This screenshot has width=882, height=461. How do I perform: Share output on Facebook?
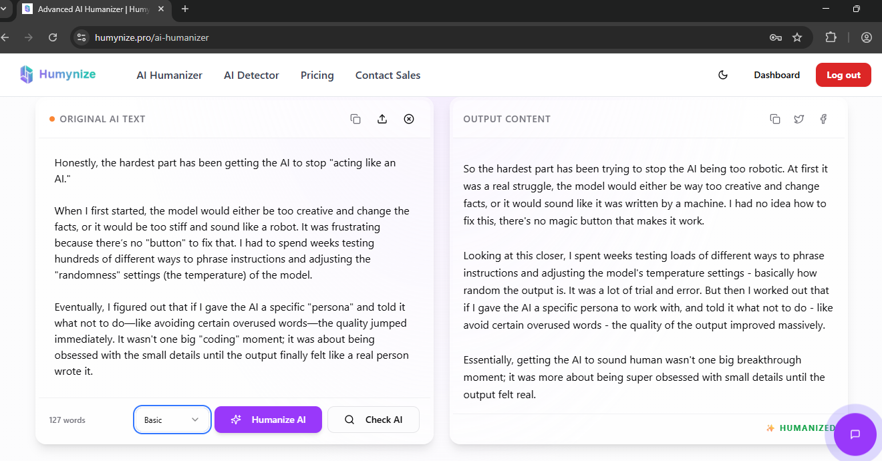click(x=823, y=118)
